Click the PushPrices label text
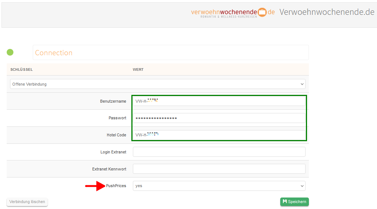 pos(116,186)
